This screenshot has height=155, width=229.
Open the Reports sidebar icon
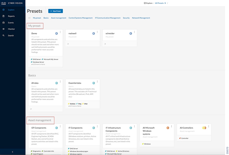click(x=4, y=16)
